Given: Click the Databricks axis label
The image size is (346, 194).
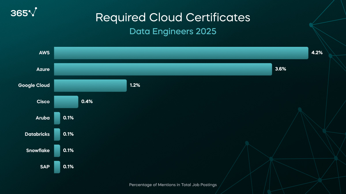Looking at the screenshot, I should pos(37,134).
